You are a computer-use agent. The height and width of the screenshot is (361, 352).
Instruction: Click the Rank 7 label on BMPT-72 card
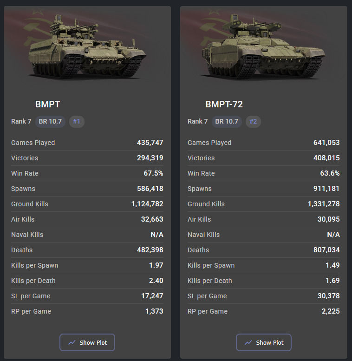pos(198,122)
